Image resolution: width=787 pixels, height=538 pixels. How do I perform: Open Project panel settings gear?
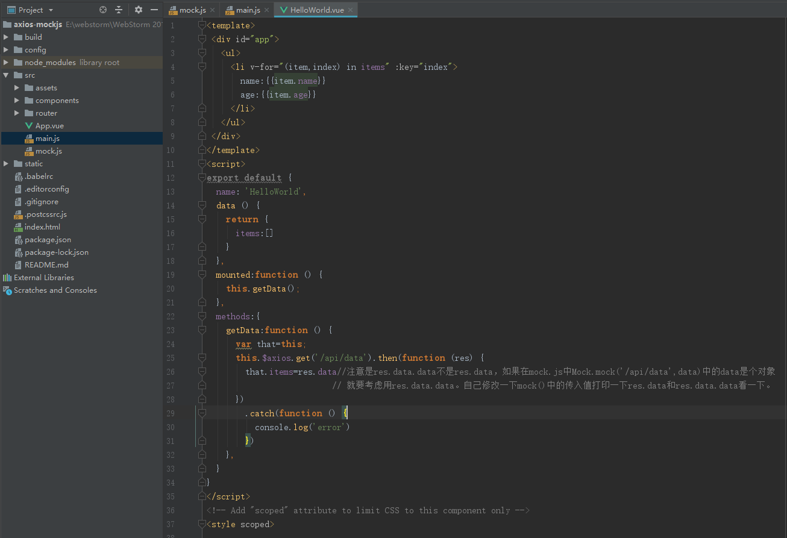(x=139, y=10)
